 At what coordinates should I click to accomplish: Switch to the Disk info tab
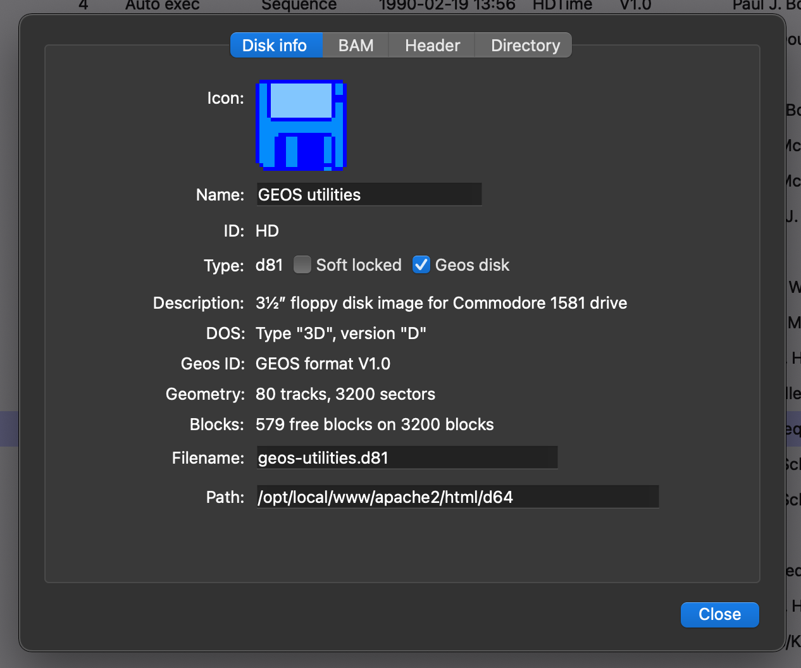[x=276, y=46]
